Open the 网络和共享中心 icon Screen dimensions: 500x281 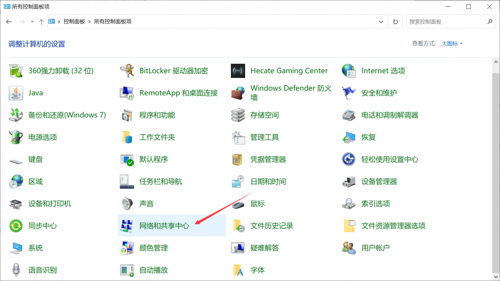[x=127, y=225]
